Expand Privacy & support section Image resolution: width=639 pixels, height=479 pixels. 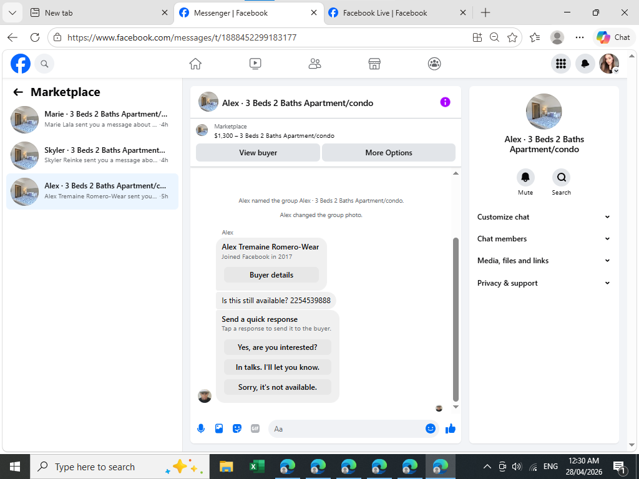[544, 283]
